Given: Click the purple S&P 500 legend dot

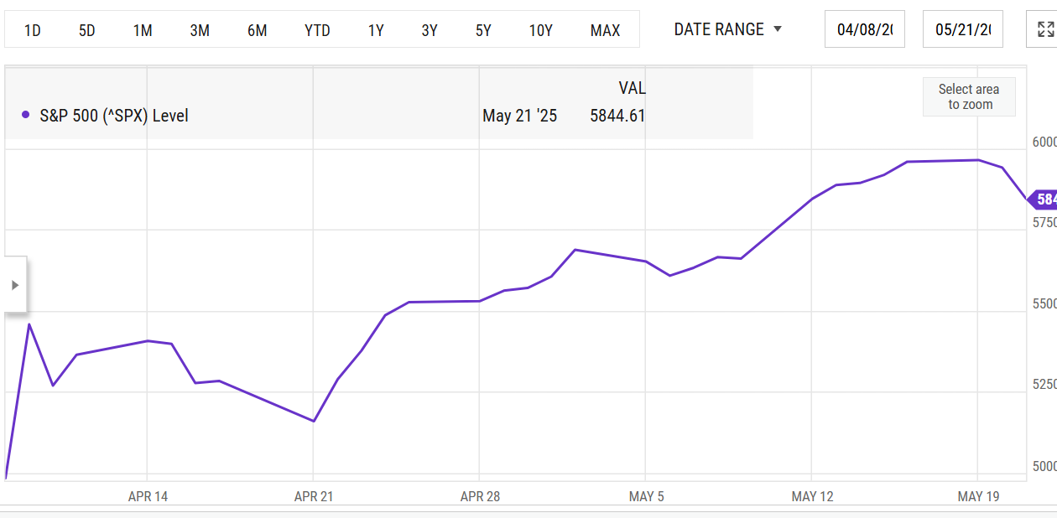Looking at the screenshot, I should (x=26, y=115).
